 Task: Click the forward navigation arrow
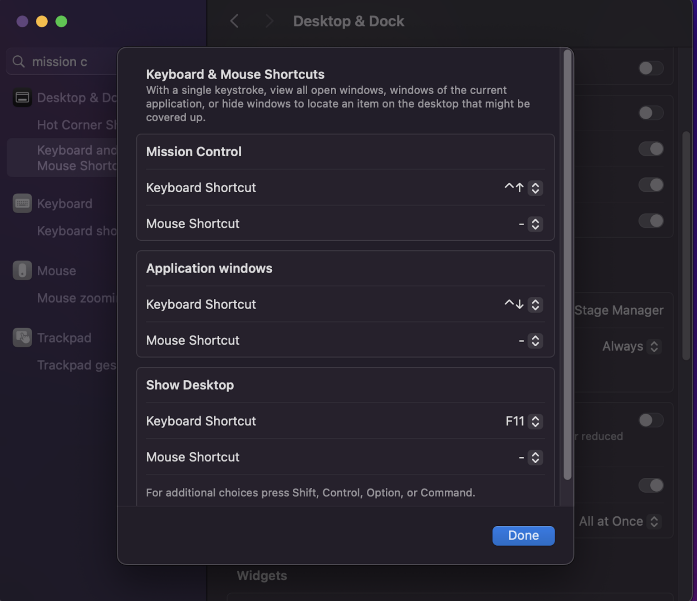coord(269,21)
